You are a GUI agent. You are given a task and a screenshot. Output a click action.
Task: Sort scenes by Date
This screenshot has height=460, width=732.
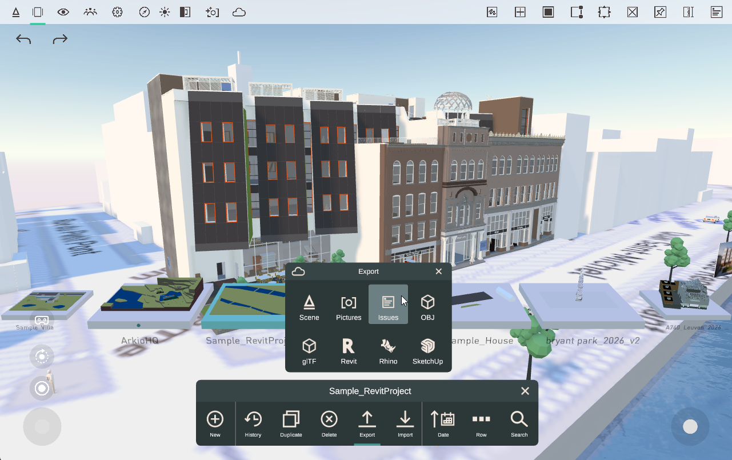point(443,423)
